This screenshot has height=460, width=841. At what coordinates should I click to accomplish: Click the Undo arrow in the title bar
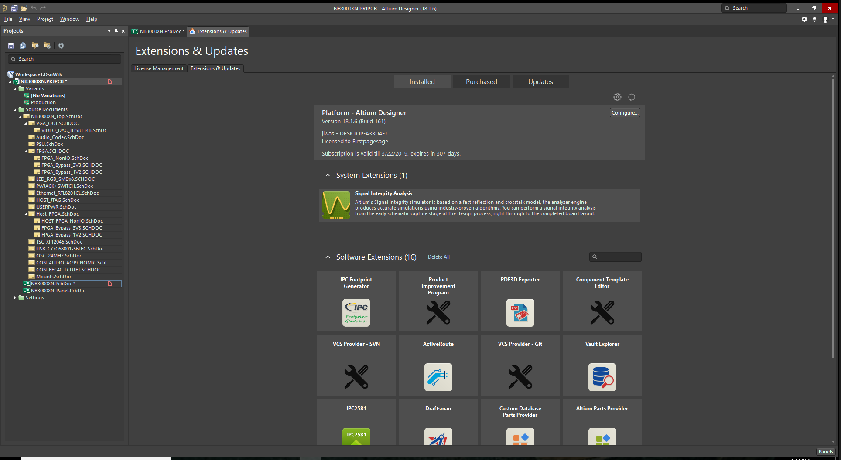[x=34, y=8]
